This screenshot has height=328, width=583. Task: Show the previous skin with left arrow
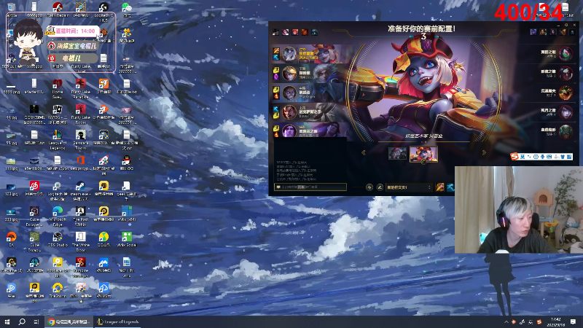[x=363, y=152]
